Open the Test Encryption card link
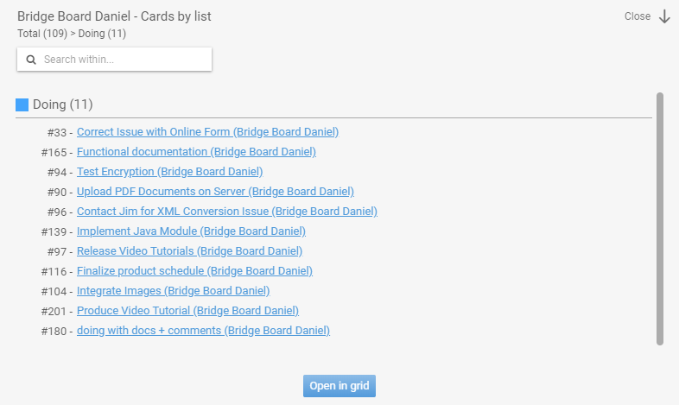 [x=169, y=171]
